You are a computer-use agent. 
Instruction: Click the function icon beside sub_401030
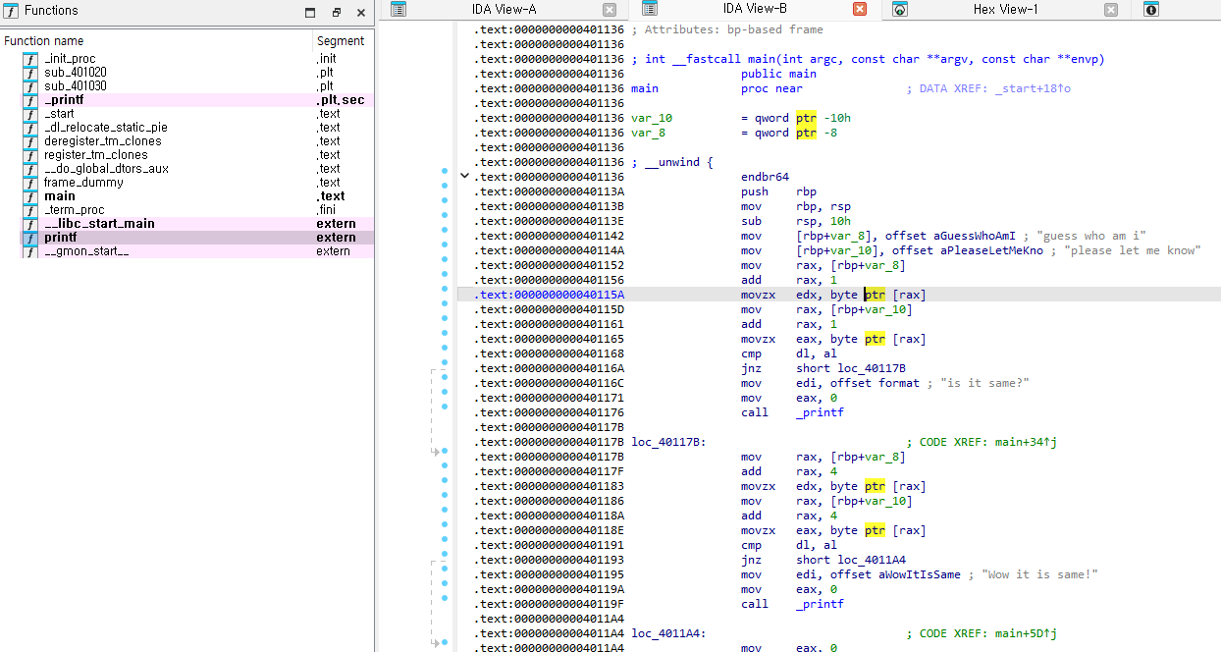pyautogui.click(x=30, y=86)
